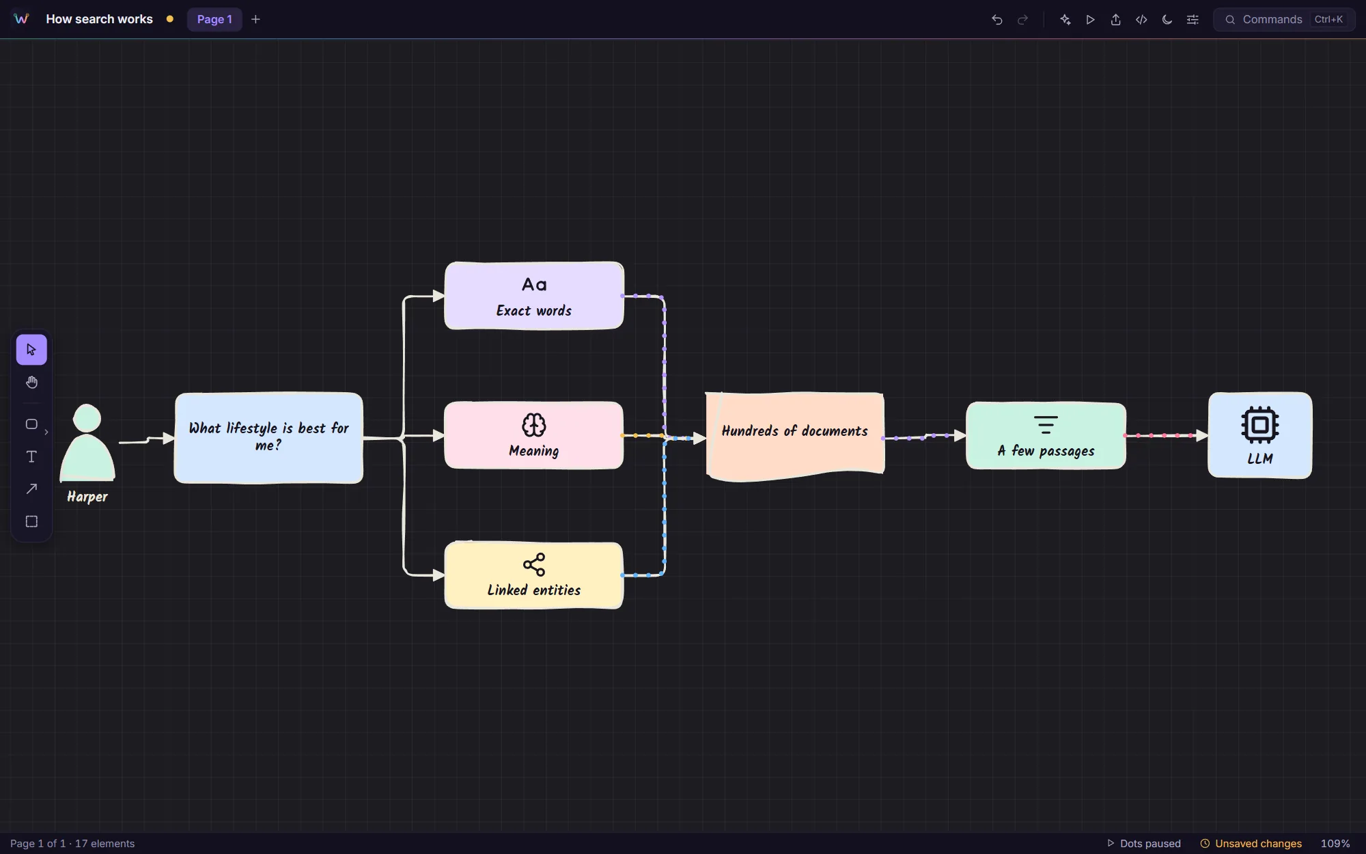Select the lifestyle question box
1366x854 pixels.
[268, 438]
